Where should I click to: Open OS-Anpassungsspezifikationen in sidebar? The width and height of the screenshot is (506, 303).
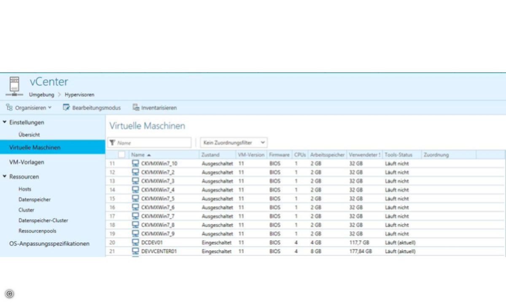[x=49, y=244]
